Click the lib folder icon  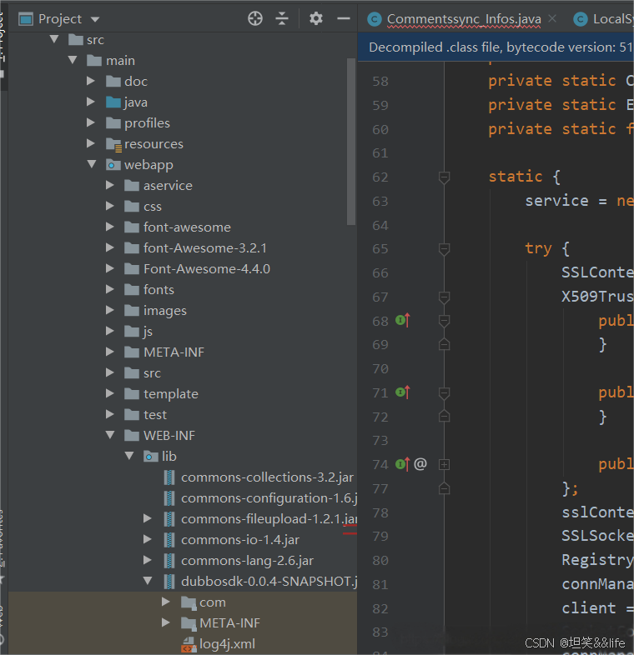[150, 456]
